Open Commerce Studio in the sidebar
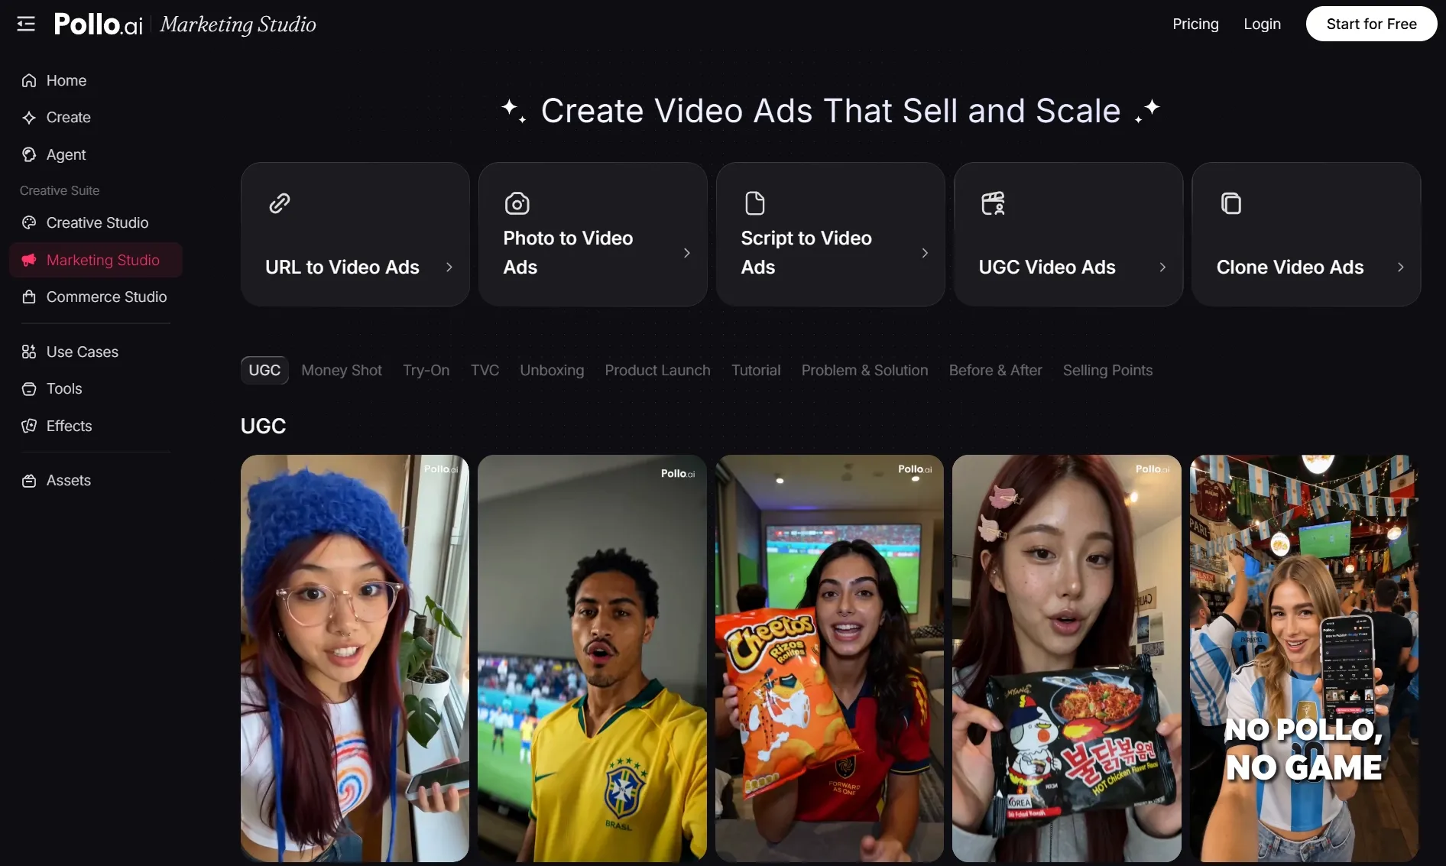1446x866 pixels. tap(96, 297)
